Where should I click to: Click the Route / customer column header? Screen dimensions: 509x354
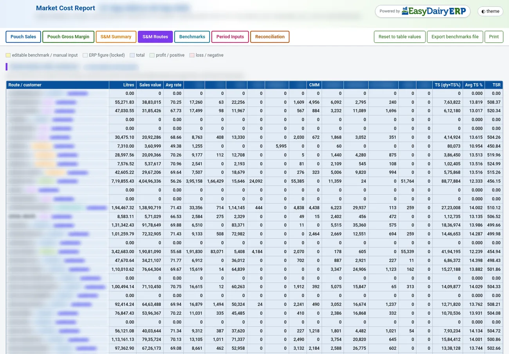(x=58, y=85)
